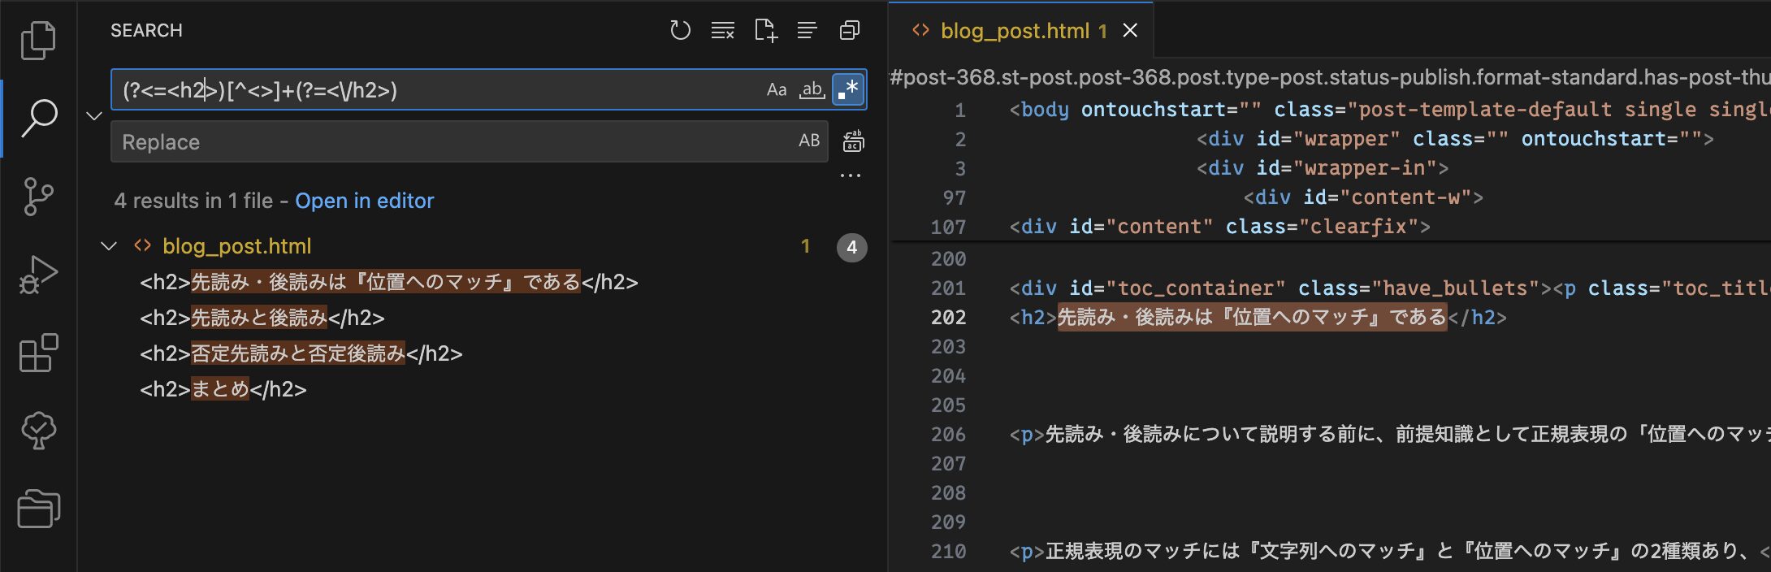Viewport: 1771px width, 572px height.
Task: Toggle Match Whole Word option
Action: point(812,89)
